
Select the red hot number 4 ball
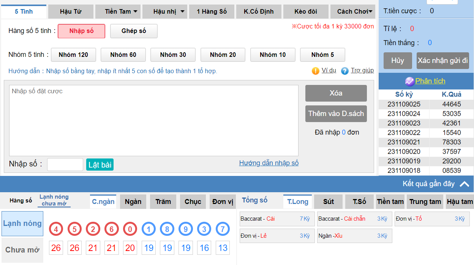coord(56,229)
